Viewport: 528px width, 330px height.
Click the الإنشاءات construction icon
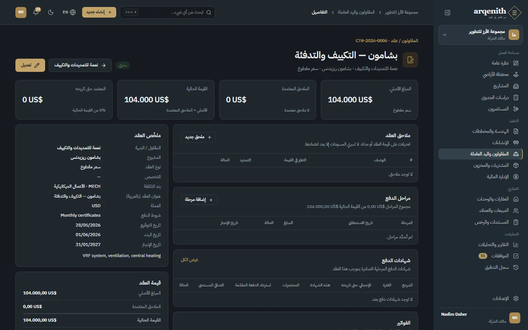pyautogui.click(x=516, y=143)
